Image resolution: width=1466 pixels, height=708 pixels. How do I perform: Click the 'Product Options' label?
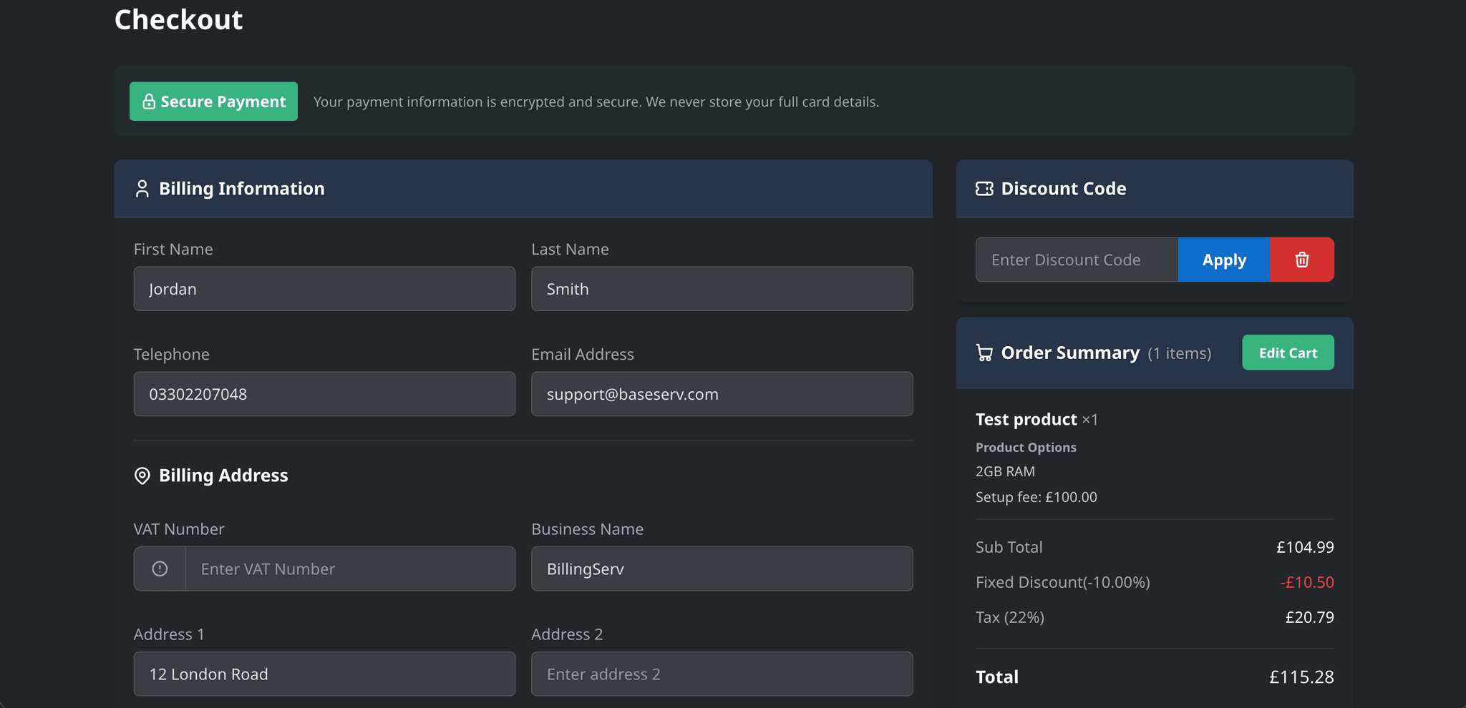[x=1026, y=447]
